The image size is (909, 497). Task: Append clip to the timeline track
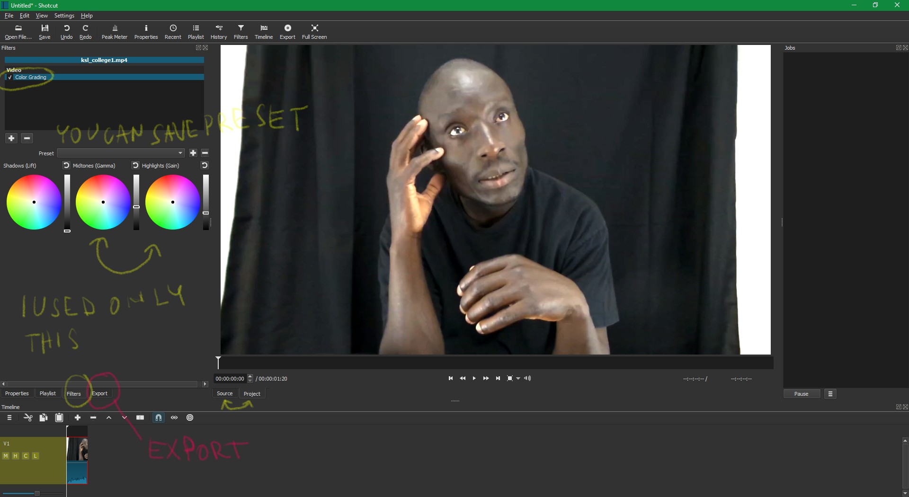tap(78, 417)
